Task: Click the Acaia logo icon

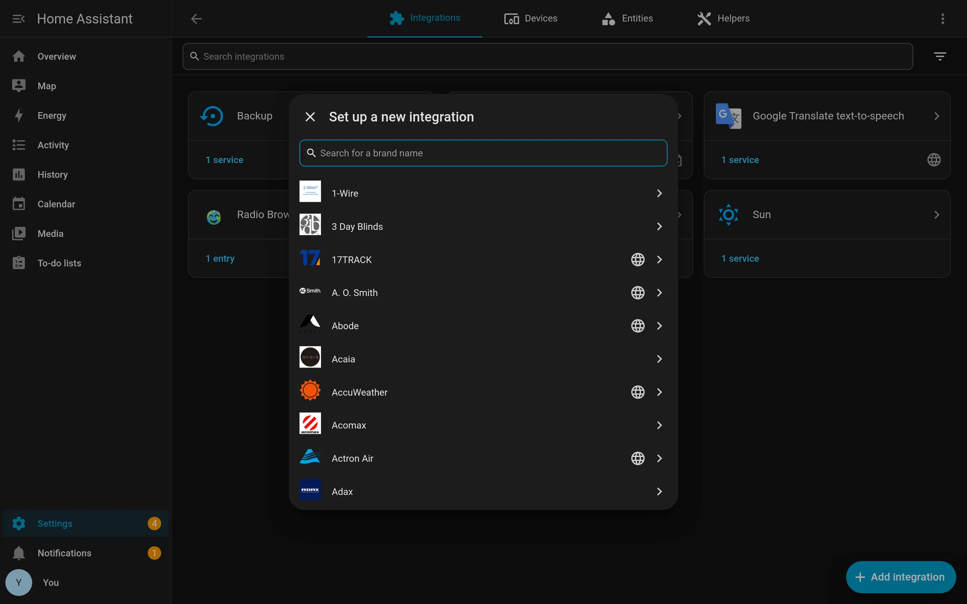Action: coord(310,357)
